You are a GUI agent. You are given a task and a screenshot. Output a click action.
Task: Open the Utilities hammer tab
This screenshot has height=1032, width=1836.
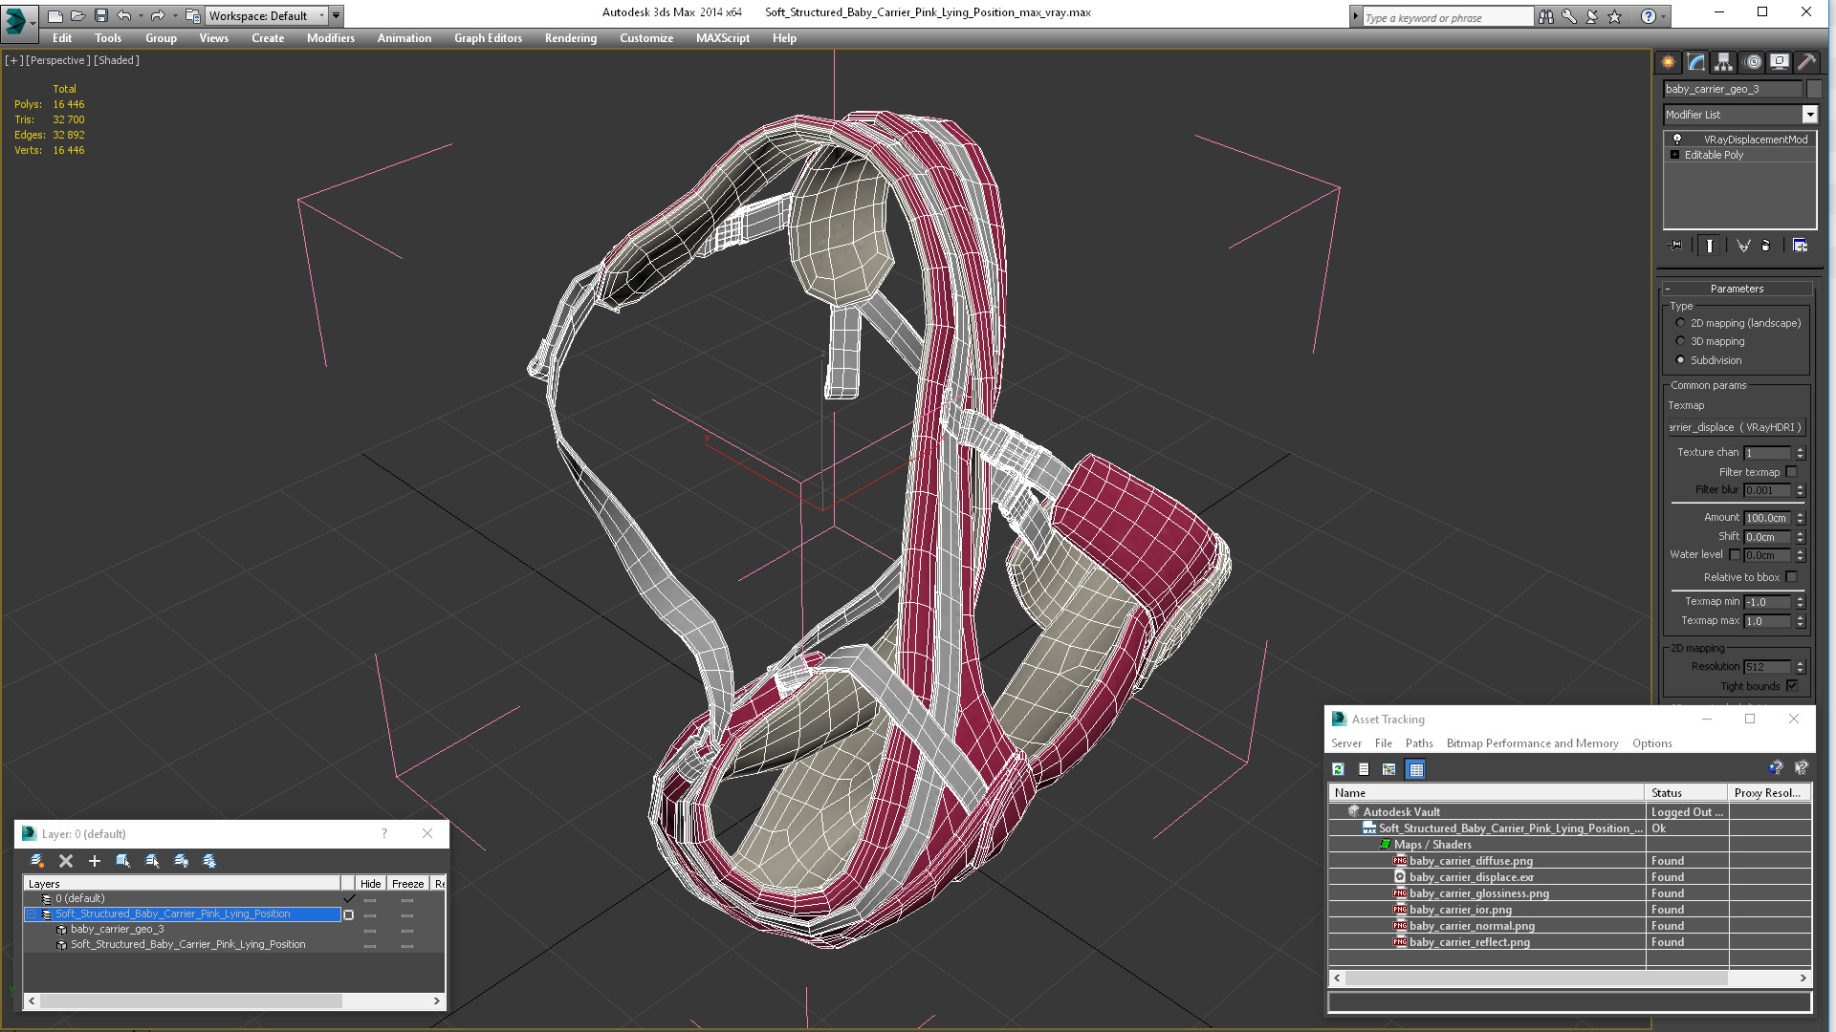click(1806, 62)
